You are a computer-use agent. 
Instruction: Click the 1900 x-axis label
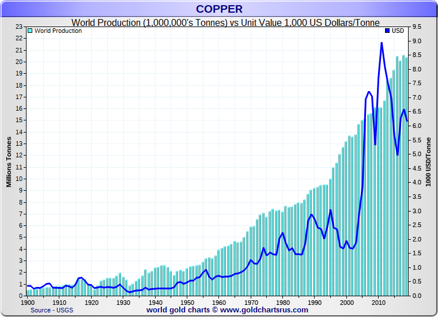pyautogui.click(x=28, y=303)
